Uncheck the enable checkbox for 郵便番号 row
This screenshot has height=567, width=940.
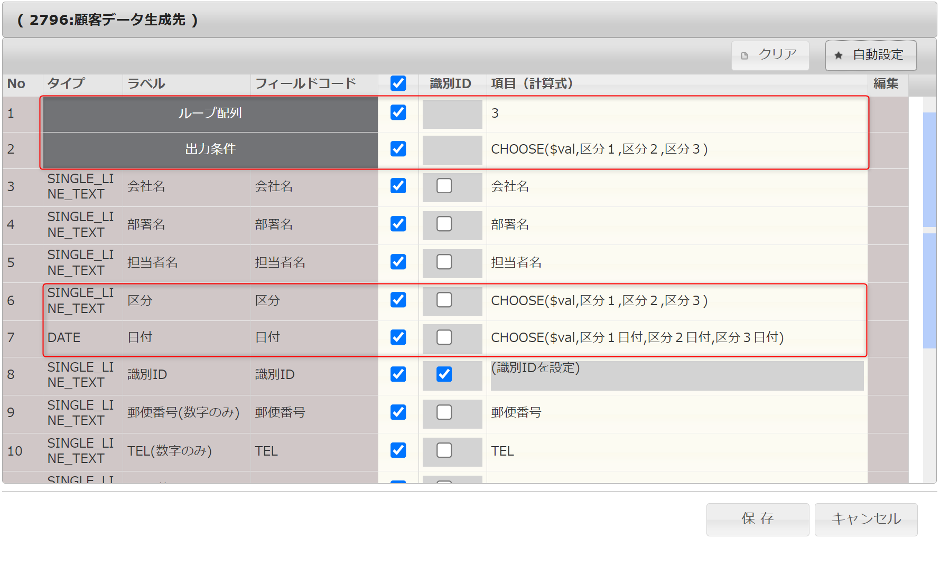398,412
